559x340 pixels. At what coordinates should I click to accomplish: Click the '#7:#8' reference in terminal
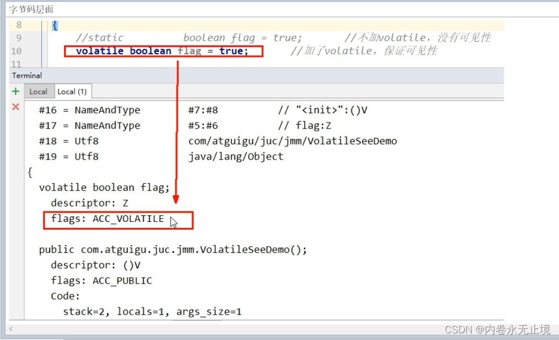pos(203,110)
